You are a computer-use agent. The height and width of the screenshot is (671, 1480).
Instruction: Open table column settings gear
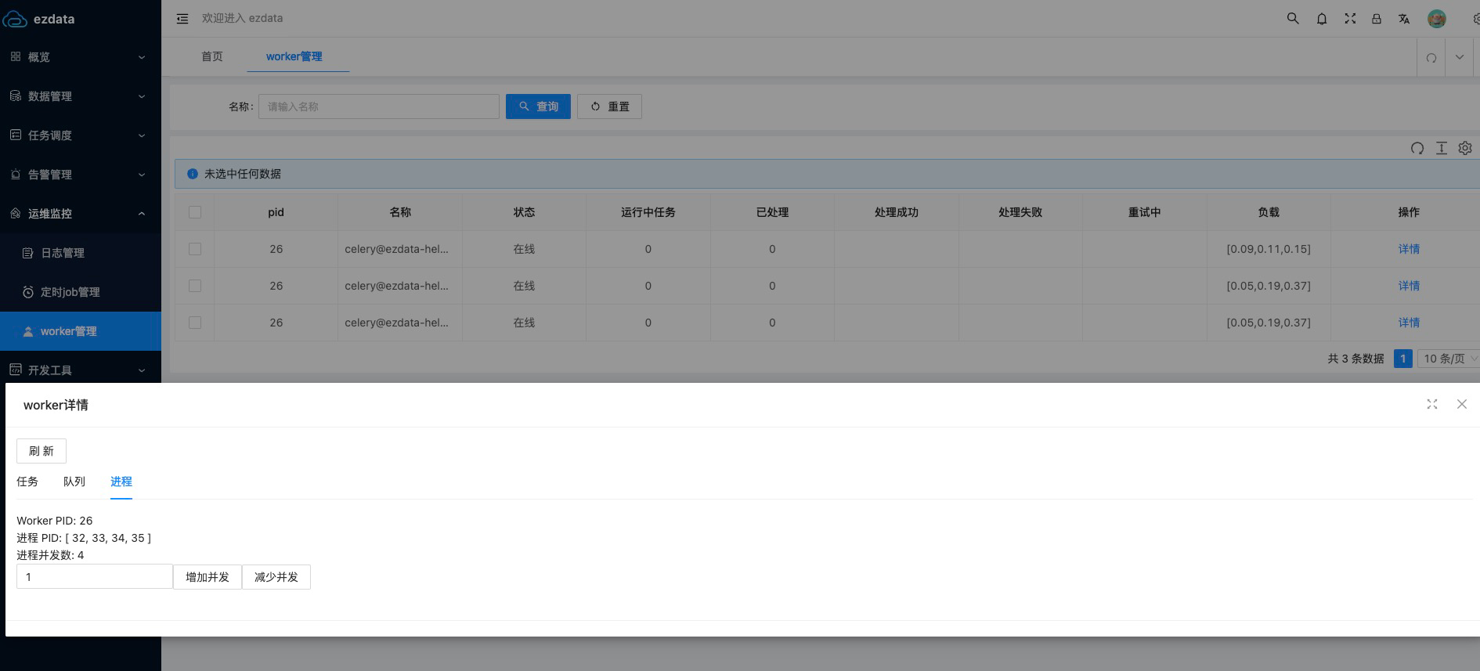[1465, 148]
